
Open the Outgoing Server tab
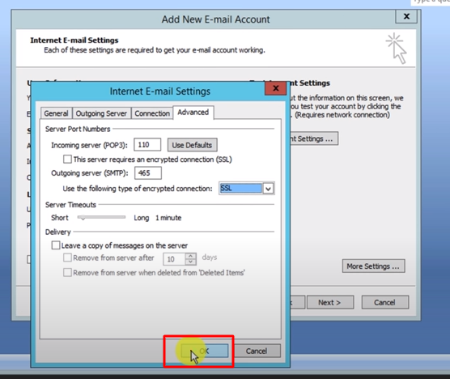coord(101,113)
